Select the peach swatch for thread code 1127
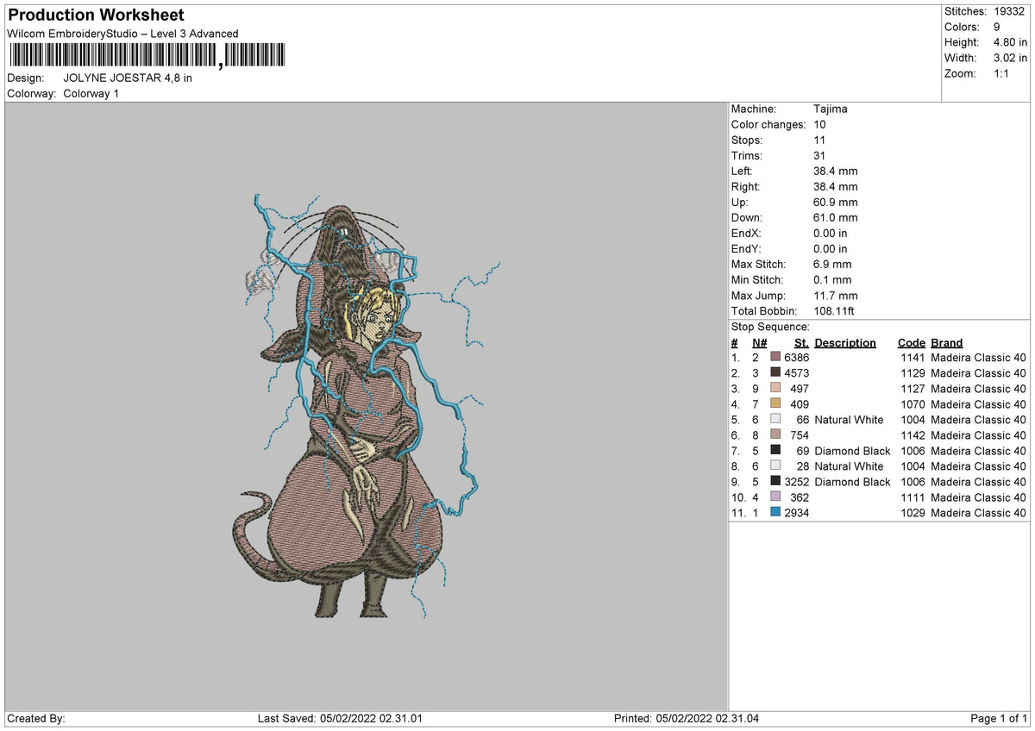The width and height of the screenshot is (1035, 731). point(775,388)
